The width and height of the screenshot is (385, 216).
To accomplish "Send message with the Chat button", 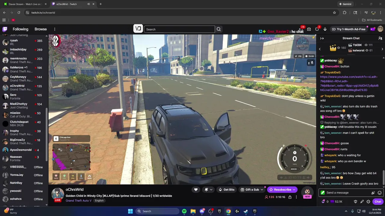I will pos(378,202).
